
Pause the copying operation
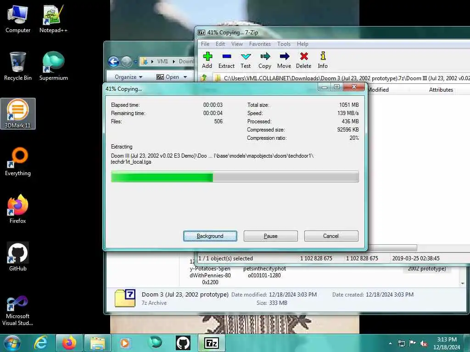(x=271, y=236)
